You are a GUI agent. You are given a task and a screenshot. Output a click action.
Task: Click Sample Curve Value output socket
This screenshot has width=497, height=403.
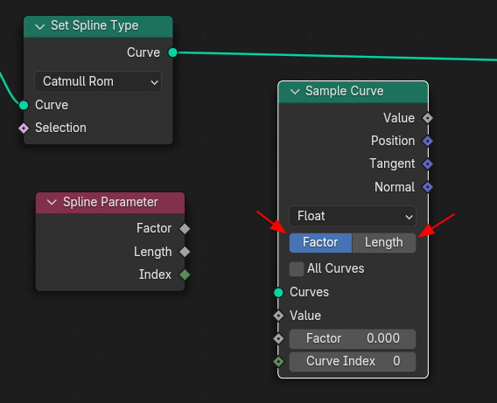pos(428,118)
